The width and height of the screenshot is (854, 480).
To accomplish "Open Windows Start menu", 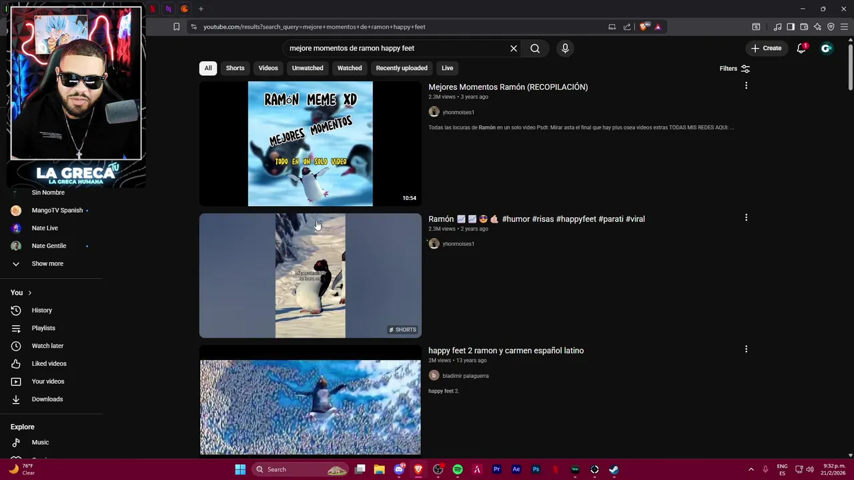I will pos(240,469).
